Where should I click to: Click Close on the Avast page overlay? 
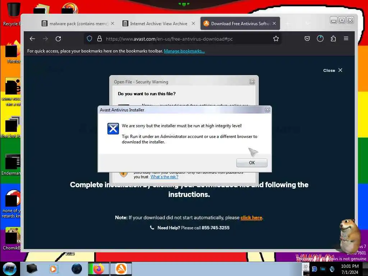pos(333,70)
